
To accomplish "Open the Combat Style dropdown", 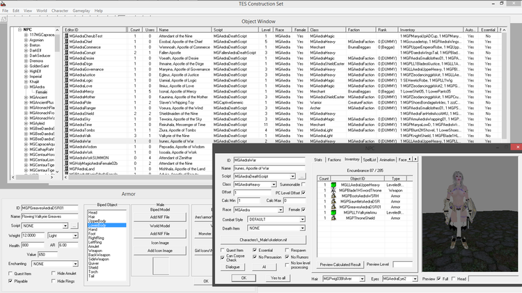I will [302, 219].
